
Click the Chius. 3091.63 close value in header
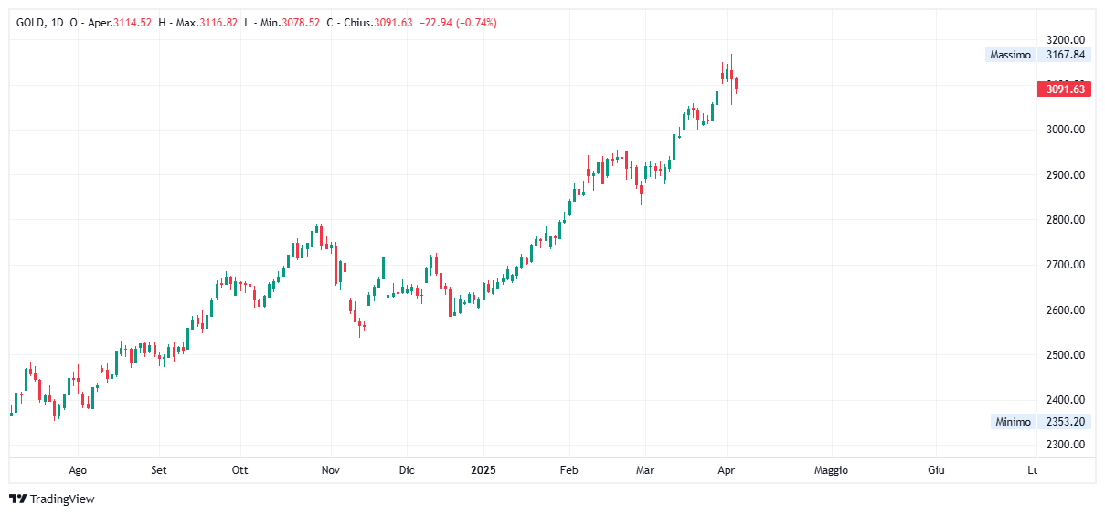378,23
